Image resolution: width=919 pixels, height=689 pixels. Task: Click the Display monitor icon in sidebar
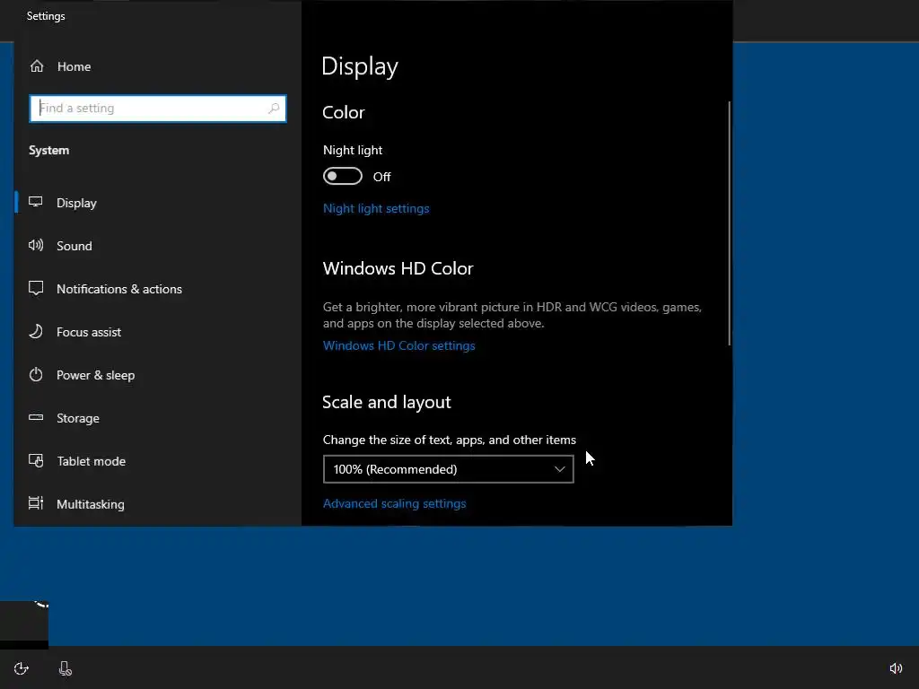click(36, 202)
